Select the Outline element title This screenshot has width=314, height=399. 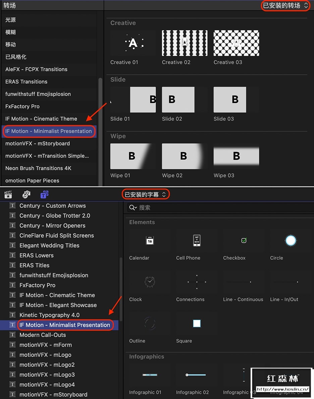click(x=150, y=323)
